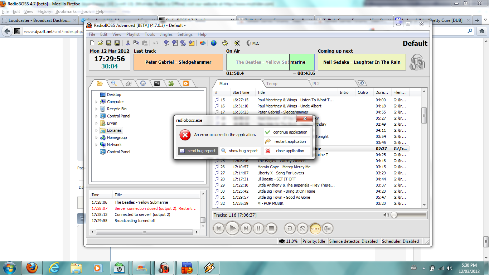The image size is (489, 275).
Task: Click the Add playlist toolbar icon
Action: point(175,43)
